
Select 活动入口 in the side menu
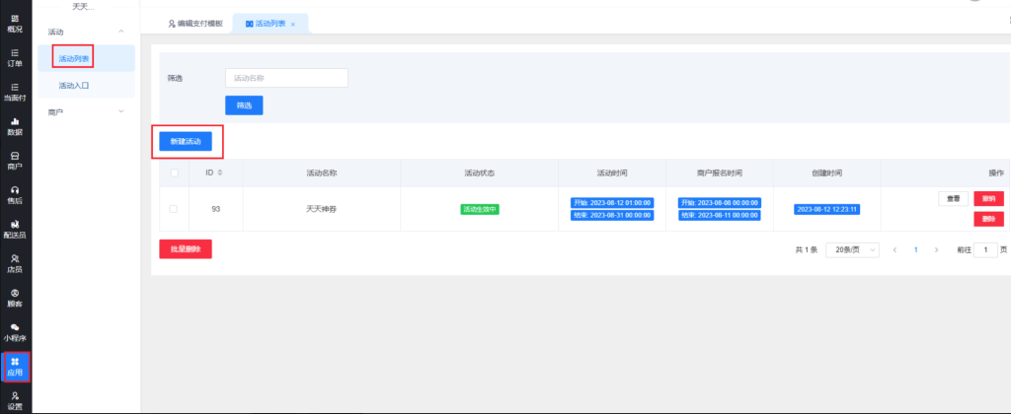coord(74,86)
